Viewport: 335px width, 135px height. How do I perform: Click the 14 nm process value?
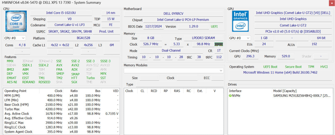click(111, 13)
